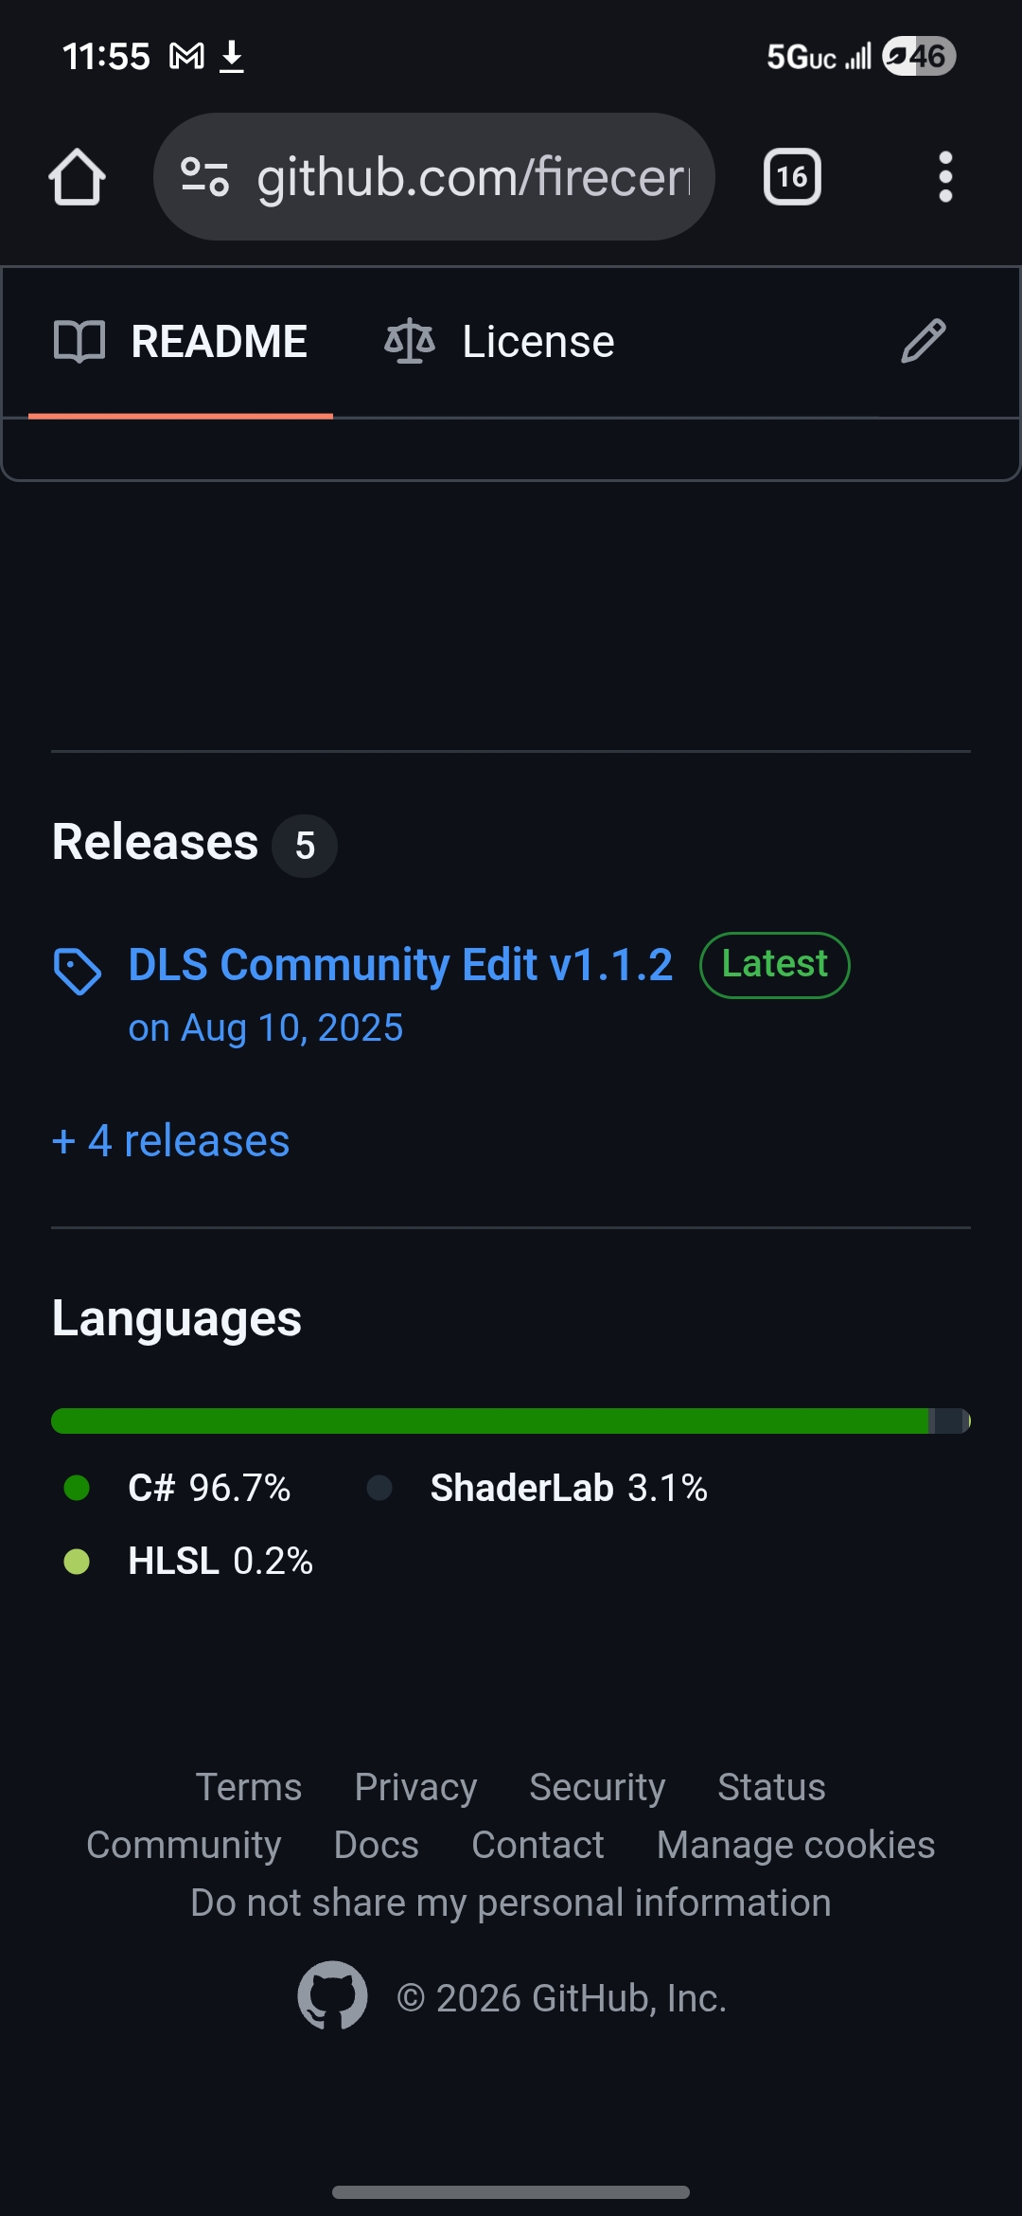The width and height of the screenshot is (1022, 2216).
Task: Select the HLSL 0.2% language entry
Action: pos(220,1561)
